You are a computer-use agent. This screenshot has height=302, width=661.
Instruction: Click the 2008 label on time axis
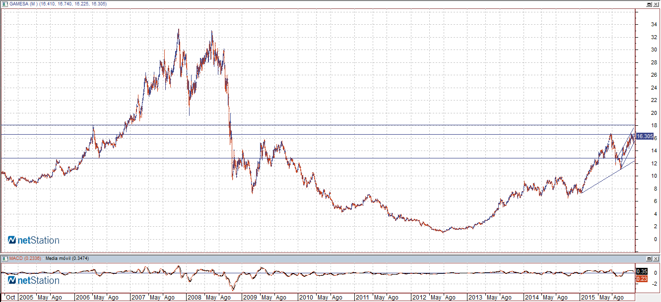click(194, 298)
